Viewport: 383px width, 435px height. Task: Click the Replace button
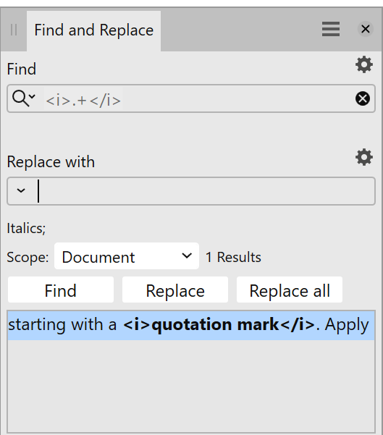175,290
